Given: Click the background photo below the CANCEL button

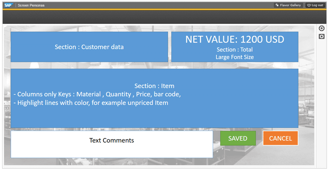Looking at the screenshot, I should [280, 156].
